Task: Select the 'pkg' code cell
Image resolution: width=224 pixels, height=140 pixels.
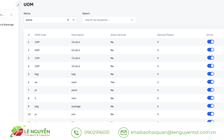Action: point(37,106)
